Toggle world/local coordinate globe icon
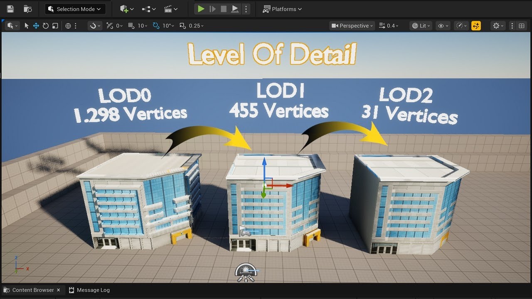Image resolution: width=532 pixels, height=299 pixels. [68, 26]
